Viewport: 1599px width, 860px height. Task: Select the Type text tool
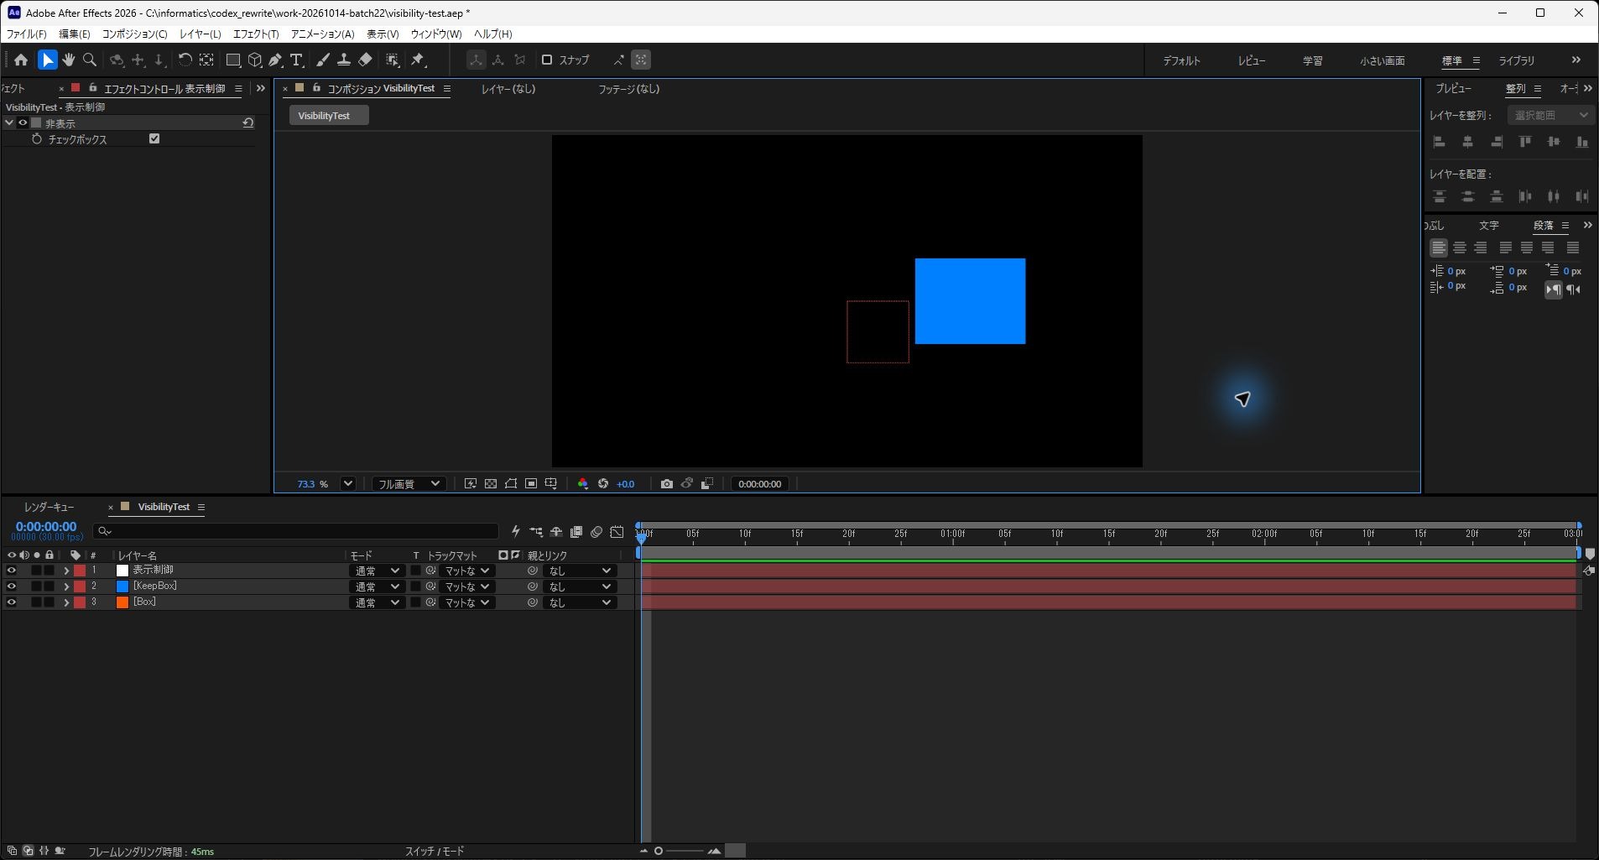(296, 60)
